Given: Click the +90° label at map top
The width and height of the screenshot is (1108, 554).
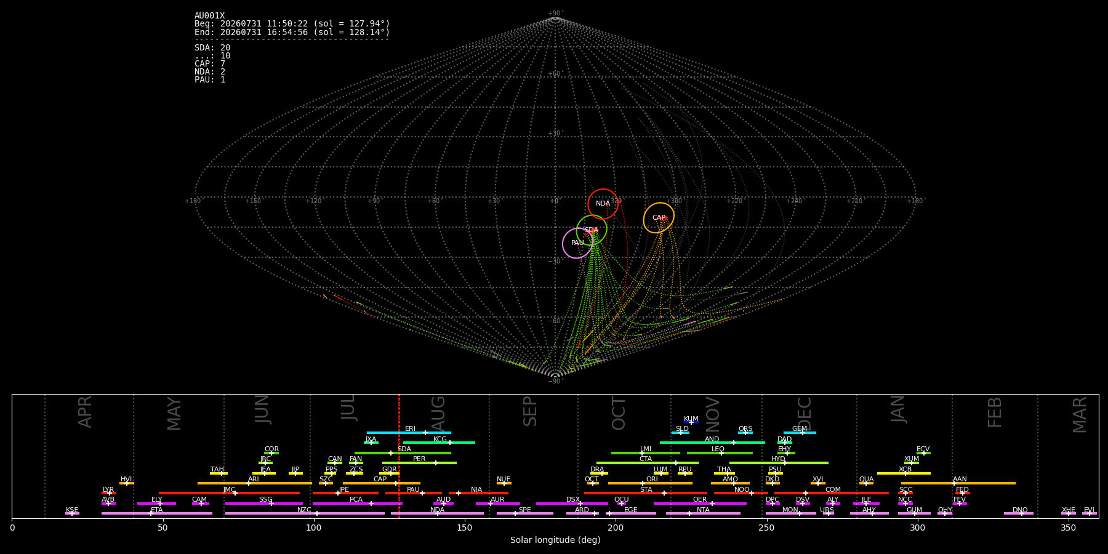Looking at the screenshot, I should tap(555, 13).
